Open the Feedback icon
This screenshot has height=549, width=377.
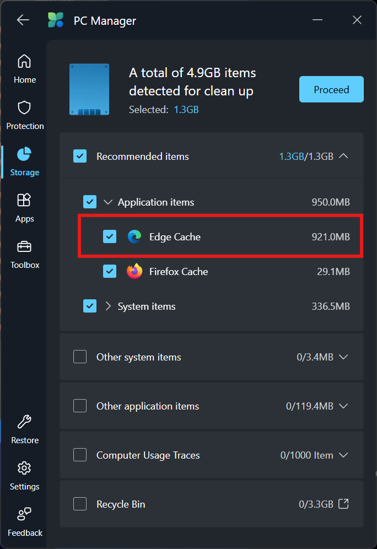pos(24,515)
